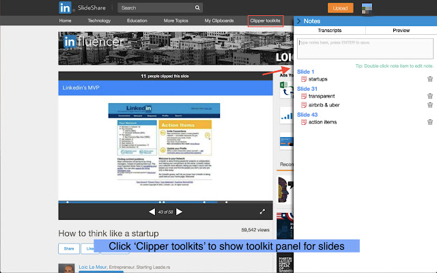Click the Share button below the slide
The image size is (437, 273).
(69, 248)
